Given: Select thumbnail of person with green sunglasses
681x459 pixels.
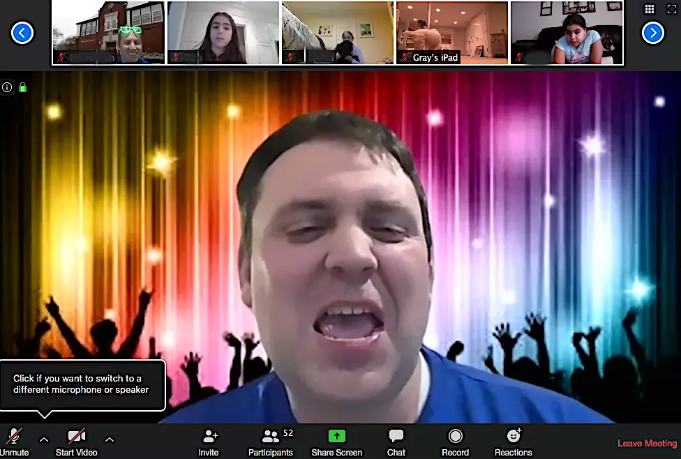Looking at the screenshot, I should coord(109,33).
